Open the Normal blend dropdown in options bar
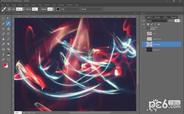 pos(92,9)
